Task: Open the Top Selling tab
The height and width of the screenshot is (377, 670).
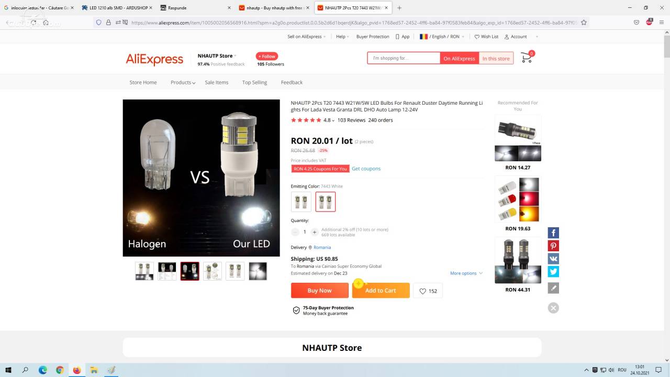Action: 254,82
